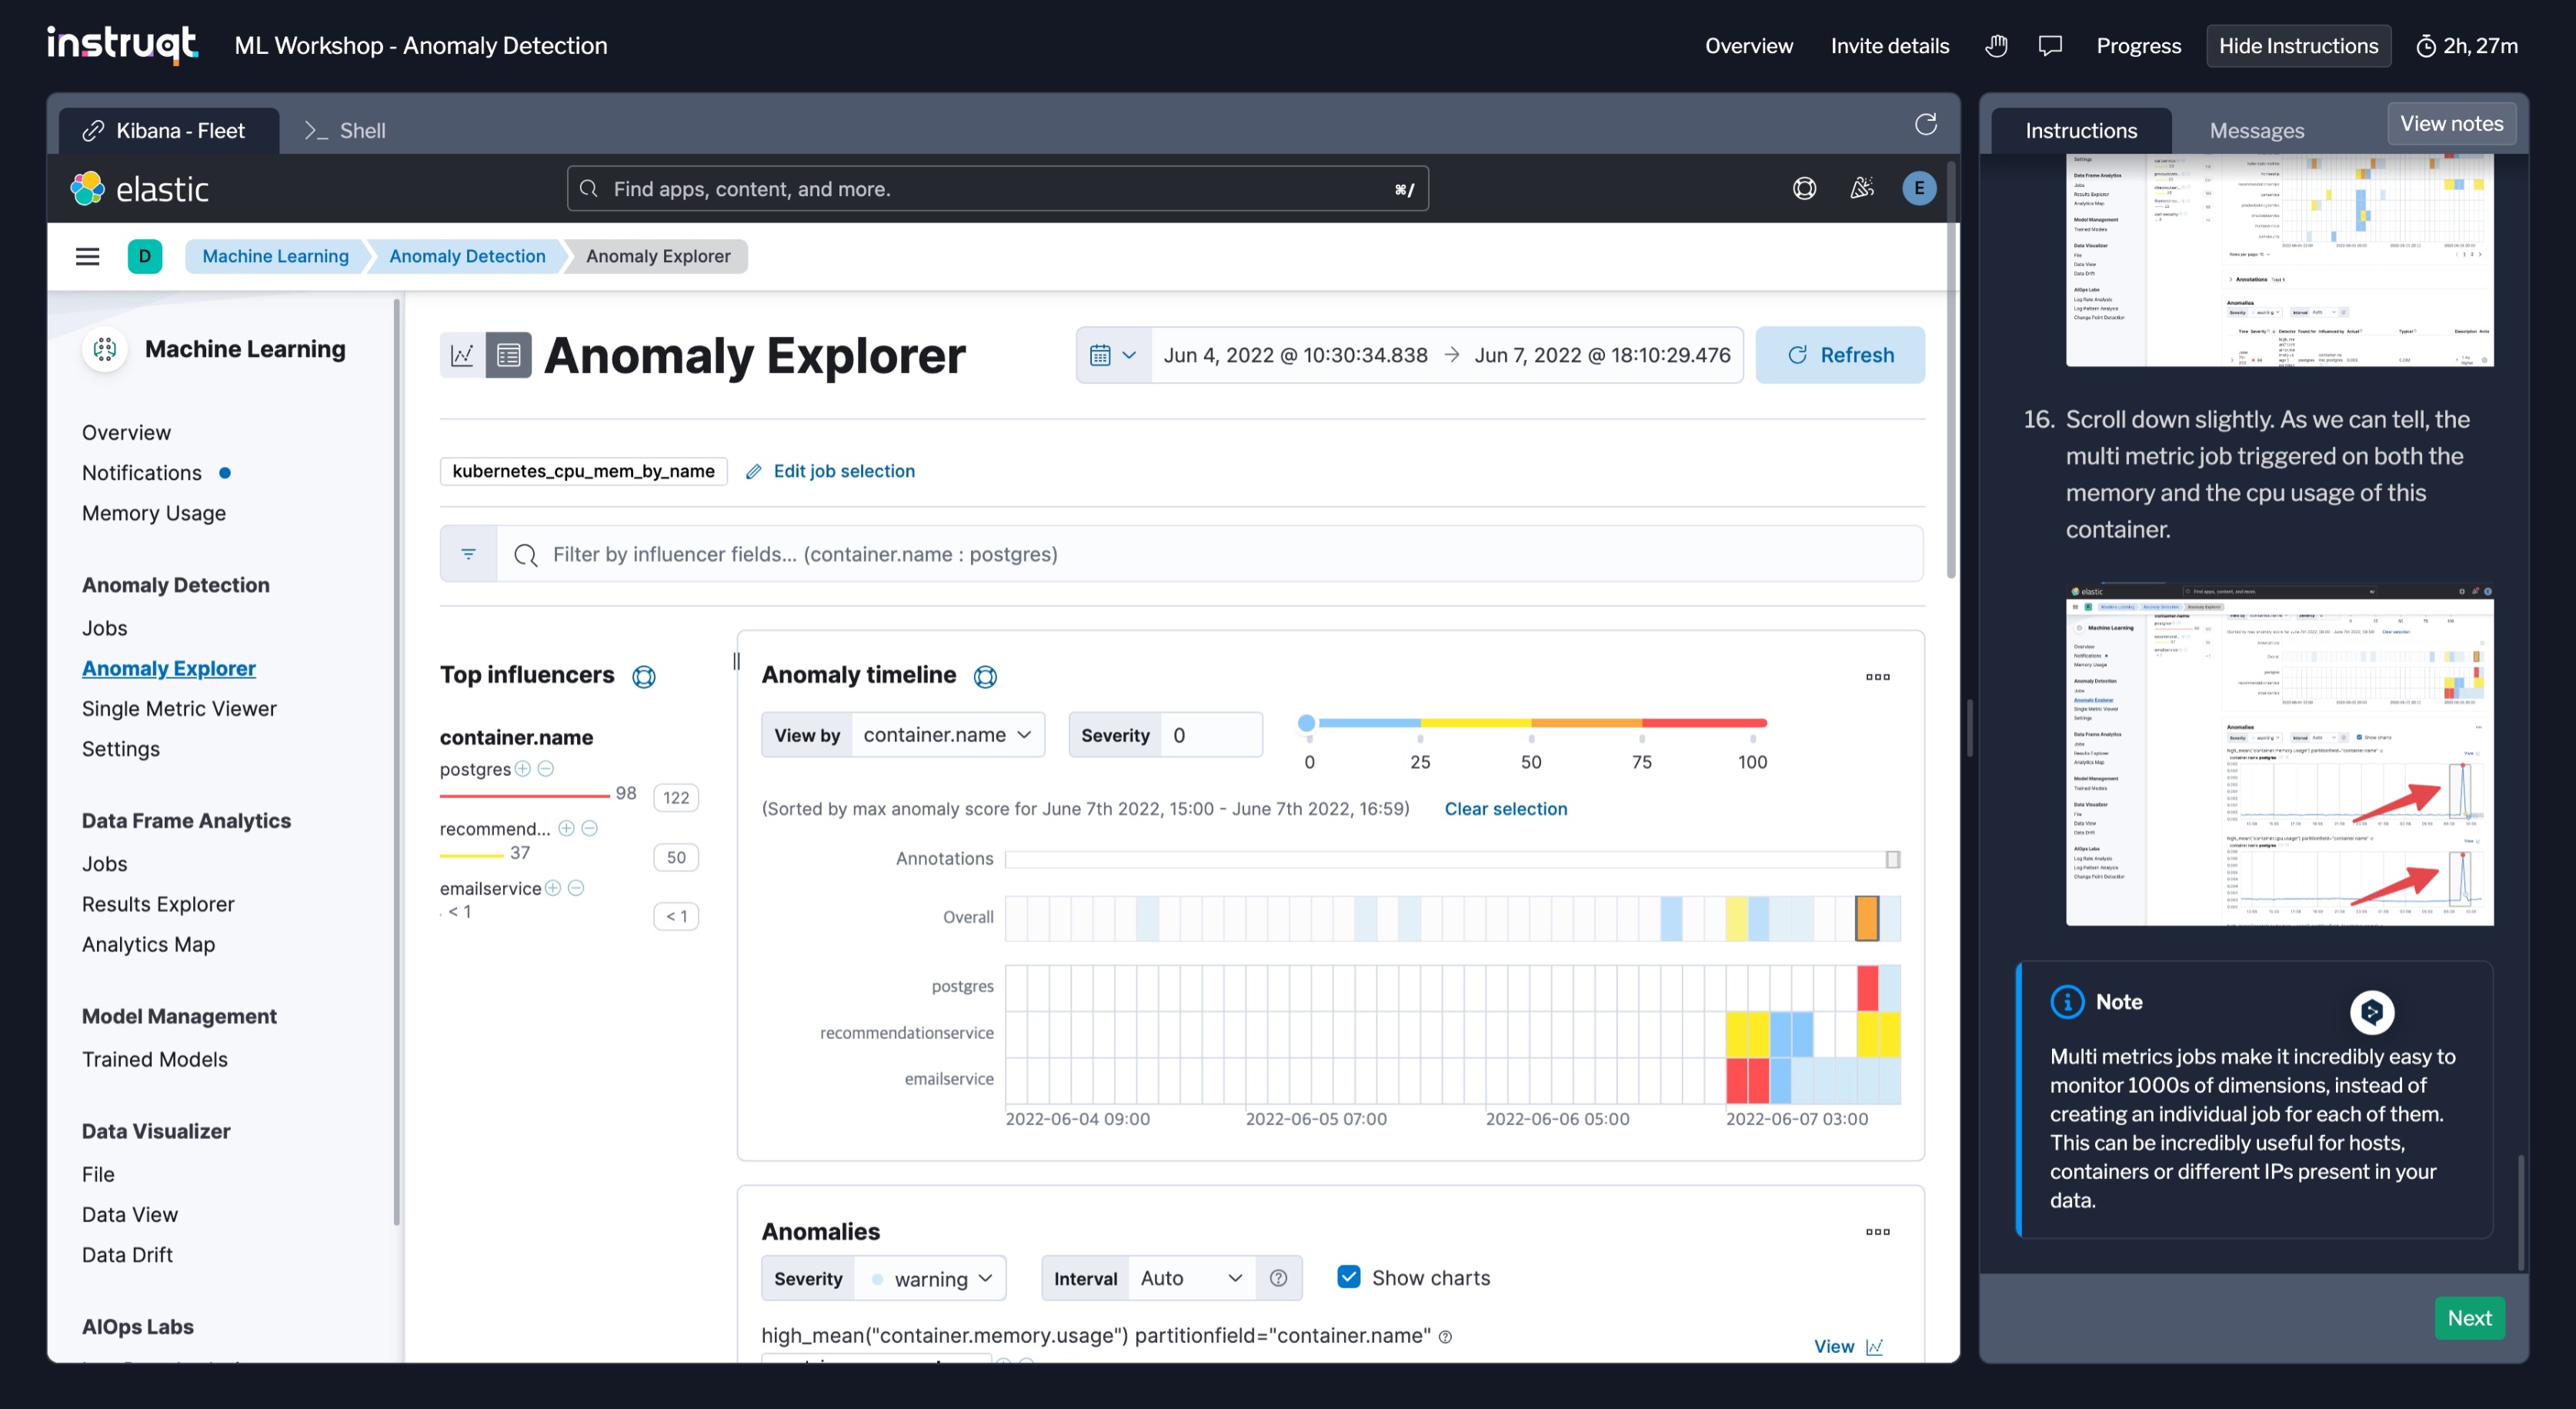Viewport: 2576px width, 1409px height.
Task: Open the hamburger navigation menu
Action: click(88, 256)
